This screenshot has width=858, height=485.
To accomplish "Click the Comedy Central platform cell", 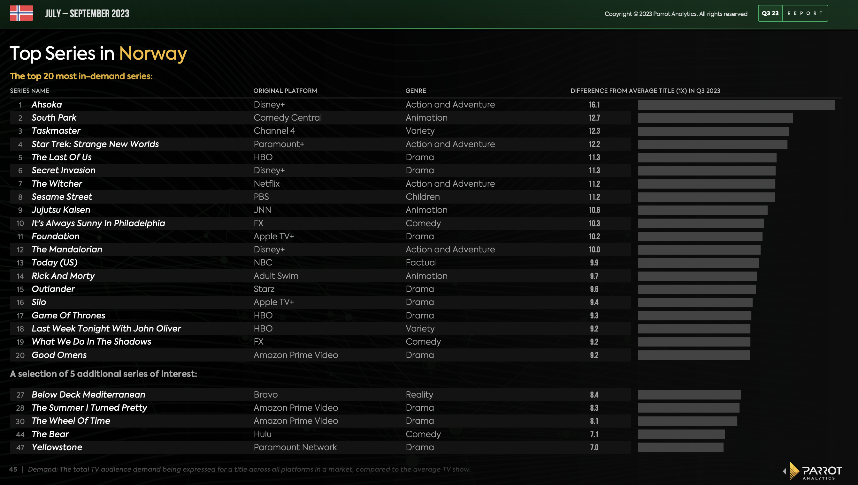I will pyautogui.click(x=287, y=118).
